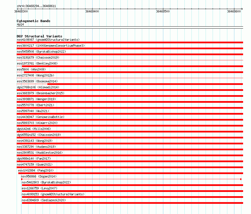Click the Cytogenetic Bands track title
This screenshot has width=251, height=214.
tap(34, 21)
